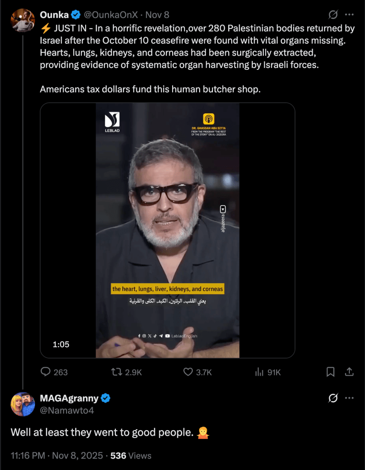This screenshot has height=470, width=365.
Task: Click the Ounka display name
Action: point(54,15)
